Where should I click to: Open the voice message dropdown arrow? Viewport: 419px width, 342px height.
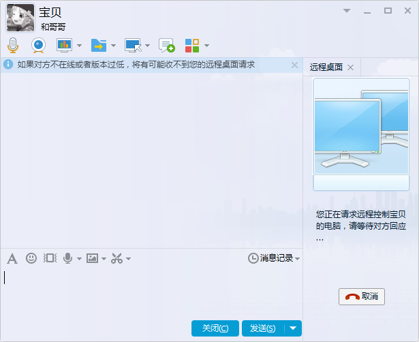[79, 259]
